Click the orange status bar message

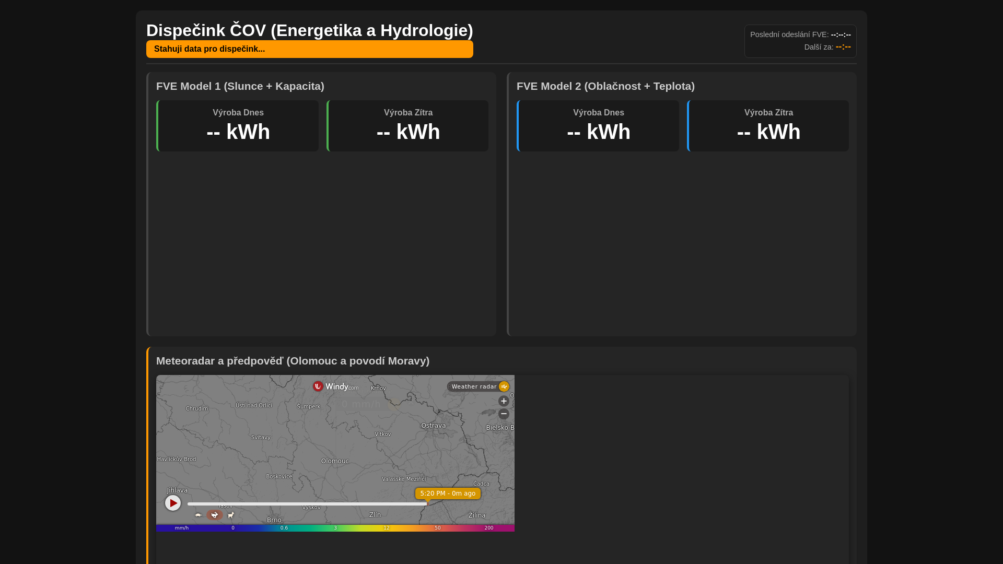click(x=309, y=49)
